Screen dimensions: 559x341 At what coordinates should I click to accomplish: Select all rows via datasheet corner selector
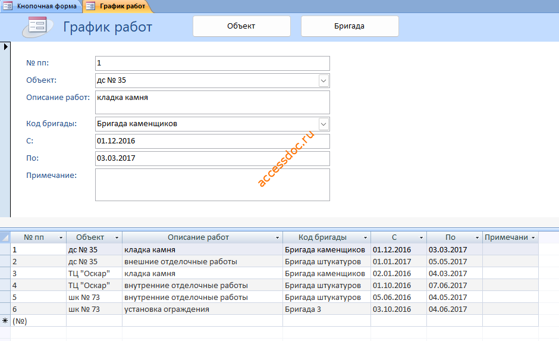(x=5, y=237)
